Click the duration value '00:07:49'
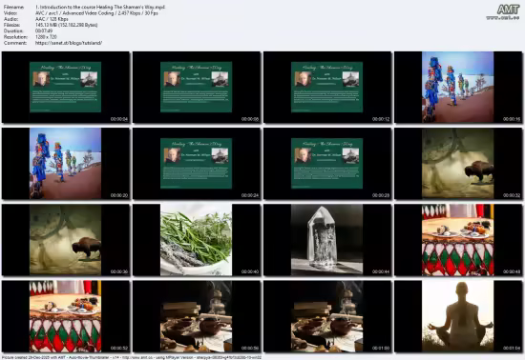Viewport: 525px width, 360px height. (x=44, y=31)
